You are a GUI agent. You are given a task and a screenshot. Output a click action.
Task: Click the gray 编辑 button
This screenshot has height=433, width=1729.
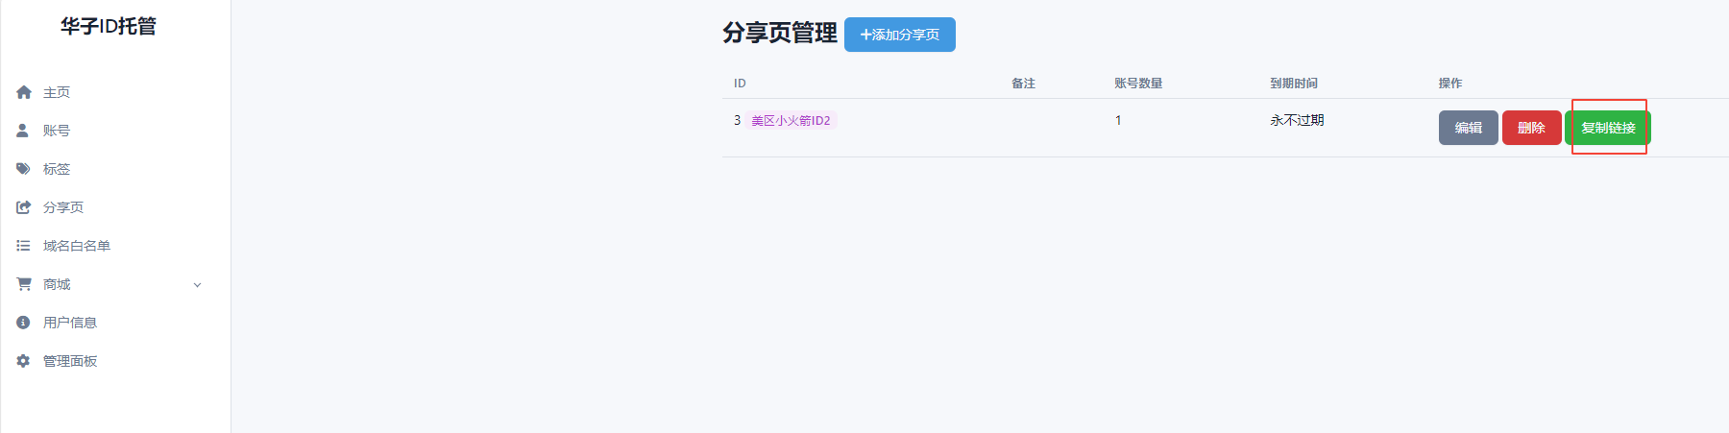pos(1468,128)
